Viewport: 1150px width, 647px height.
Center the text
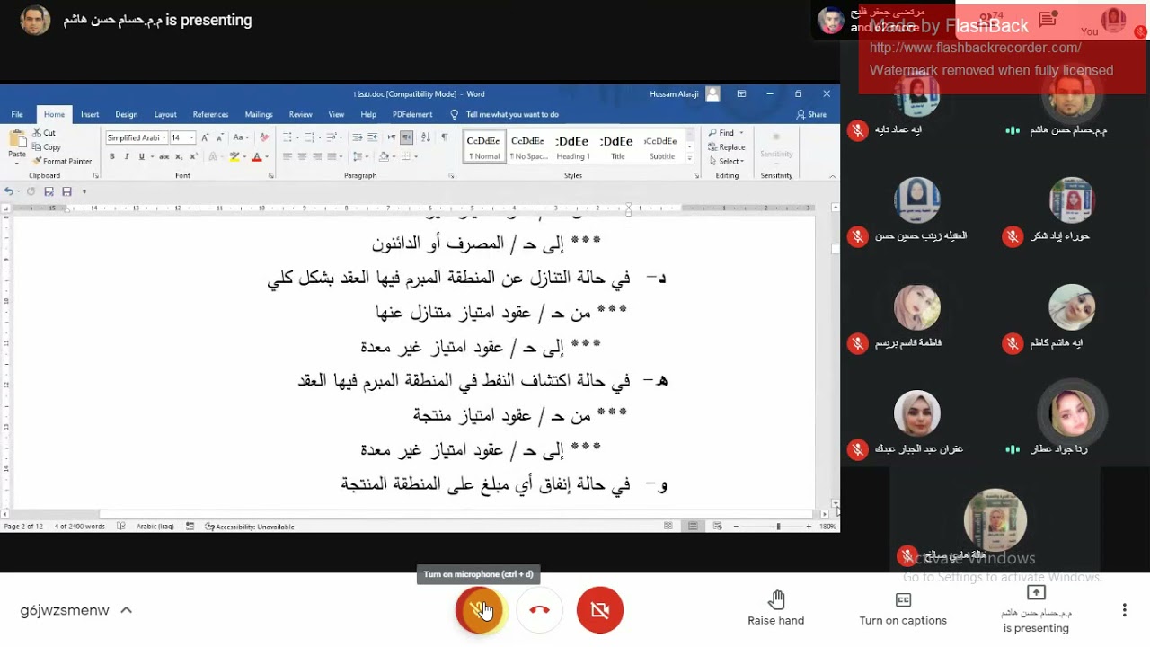click(x=302, y=156)
